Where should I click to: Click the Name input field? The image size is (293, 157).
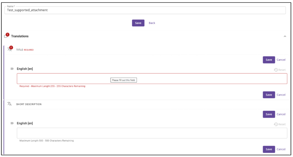coord(145,10)
